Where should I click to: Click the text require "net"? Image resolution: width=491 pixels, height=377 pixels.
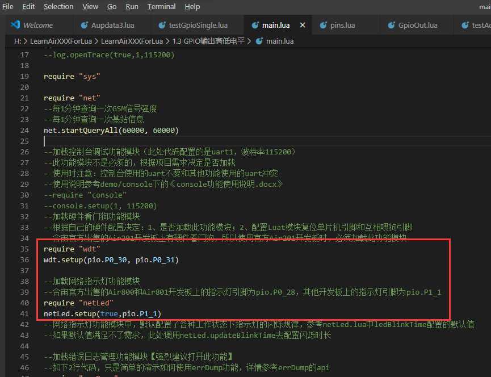(72, 98)
